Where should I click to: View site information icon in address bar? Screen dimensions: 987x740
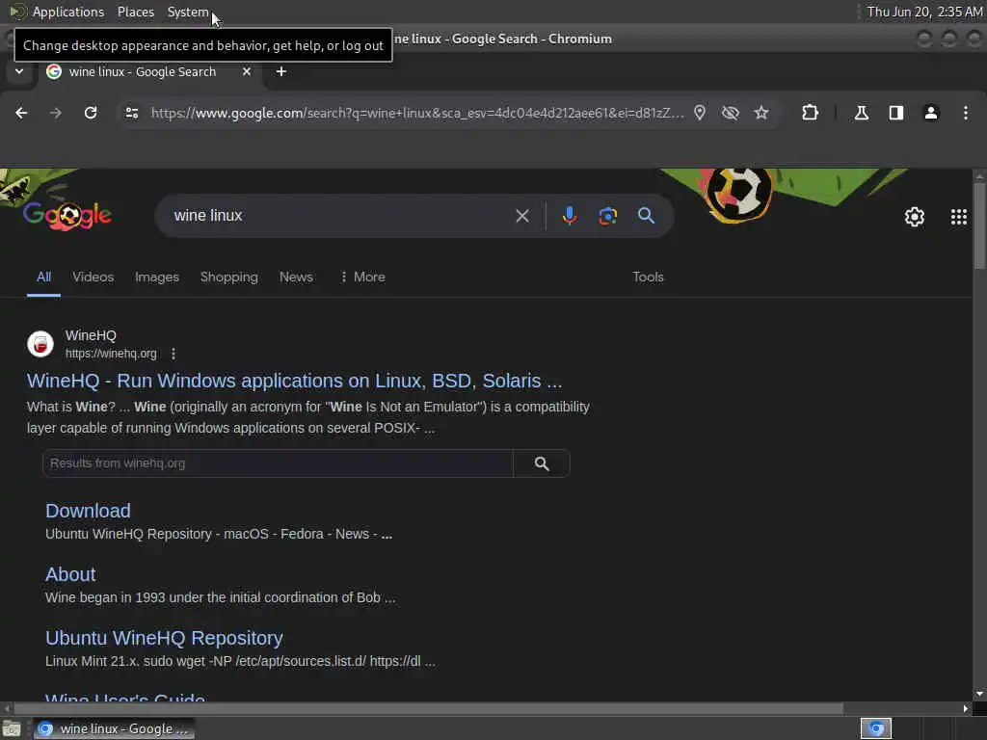(x=131, y=113)
